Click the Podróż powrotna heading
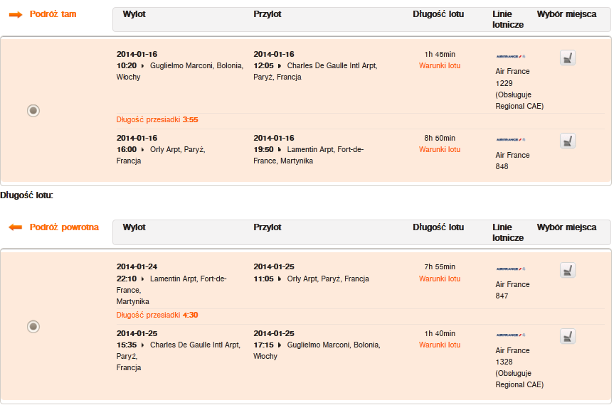The image size is (614, 405). [64, 227]
